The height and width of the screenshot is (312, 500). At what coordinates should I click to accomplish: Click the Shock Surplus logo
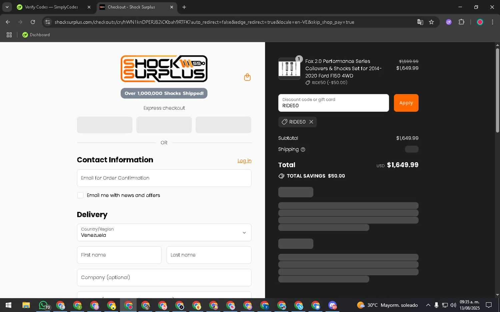point(164,69)
